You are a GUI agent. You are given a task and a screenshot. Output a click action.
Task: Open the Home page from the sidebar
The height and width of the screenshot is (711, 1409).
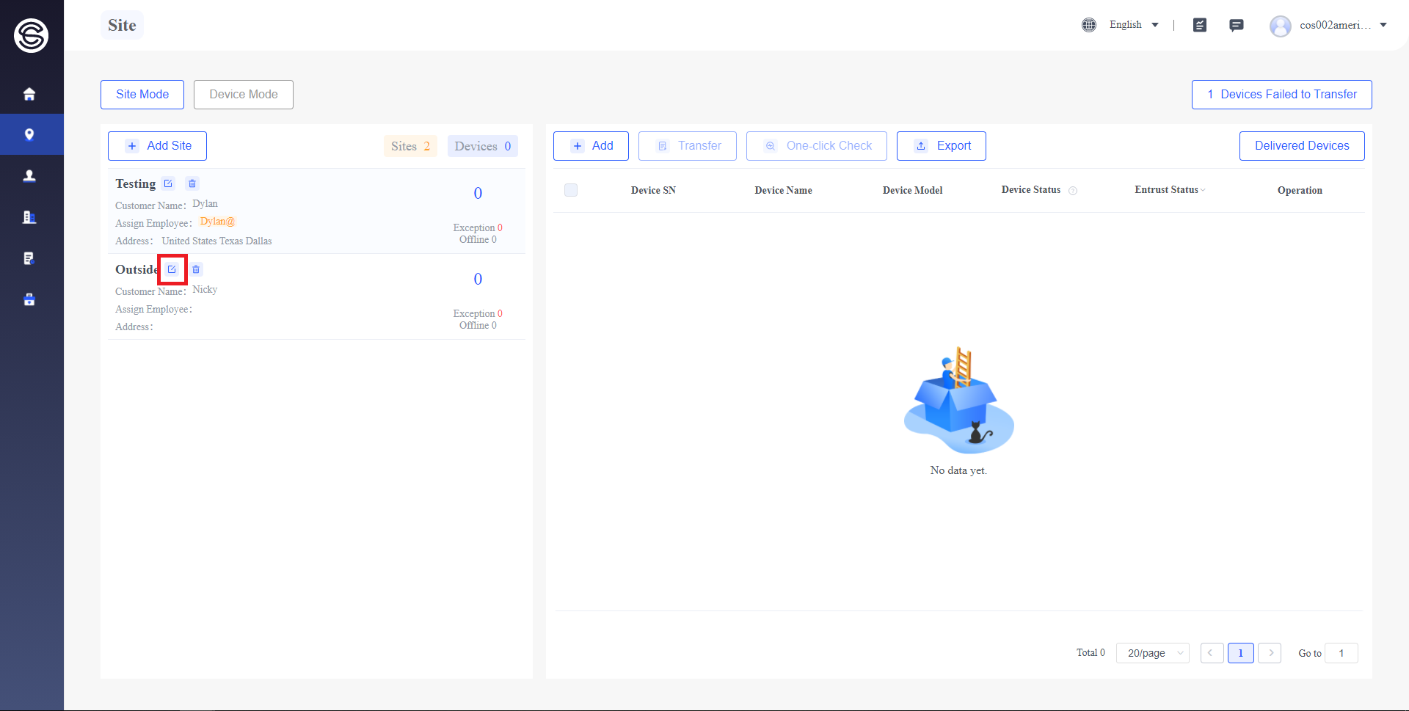point(29,94)
